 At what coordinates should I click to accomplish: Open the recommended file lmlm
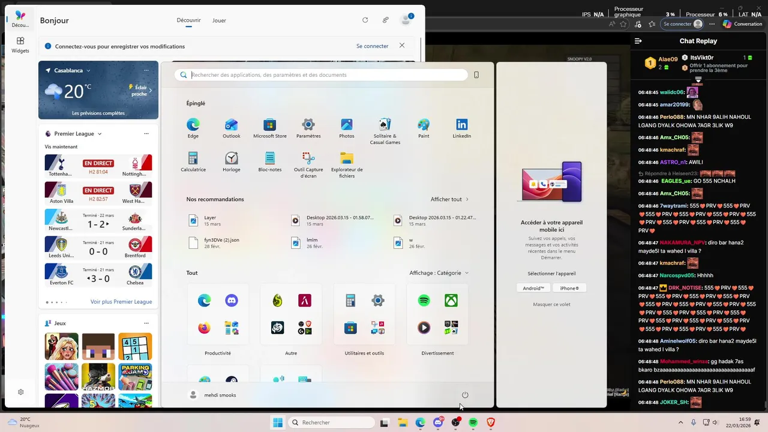pos(336,242)
